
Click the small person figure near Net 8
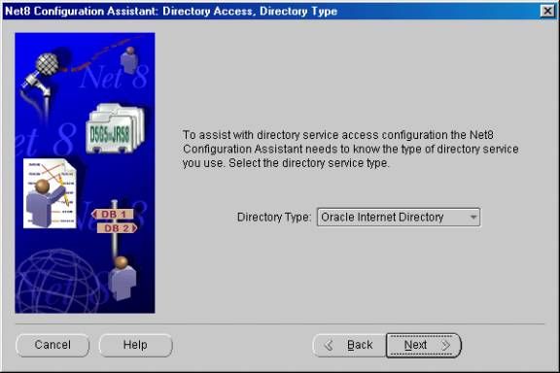pos(129,60)
